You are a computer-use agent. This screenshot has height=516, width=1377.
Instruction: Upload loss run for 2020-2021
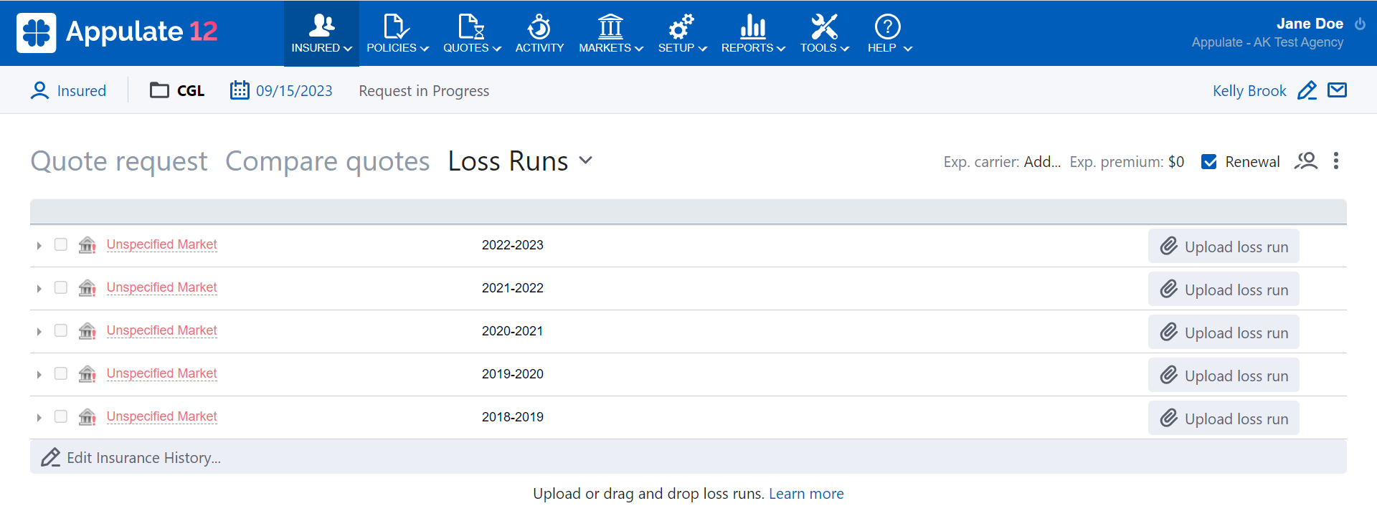tap(1224, 333)
